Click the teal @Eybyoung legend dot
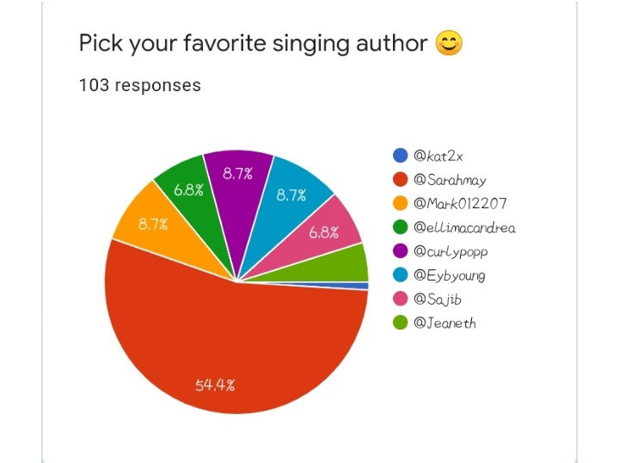 click(401, 275)
